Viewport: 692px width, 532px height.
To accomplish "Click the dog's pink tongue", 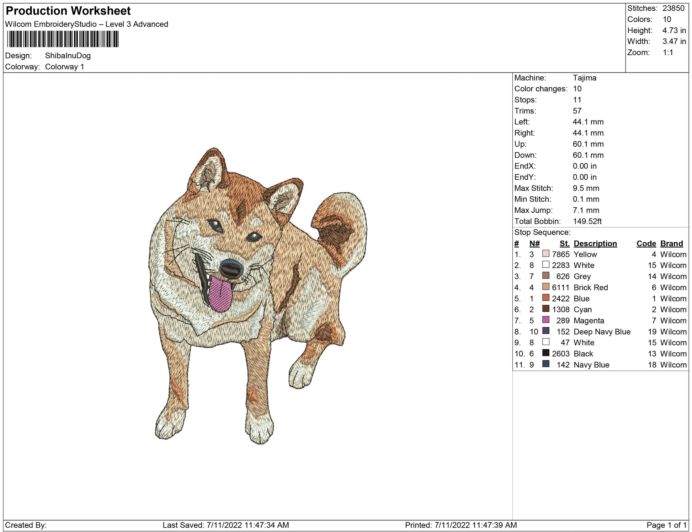I will [220, 294].
